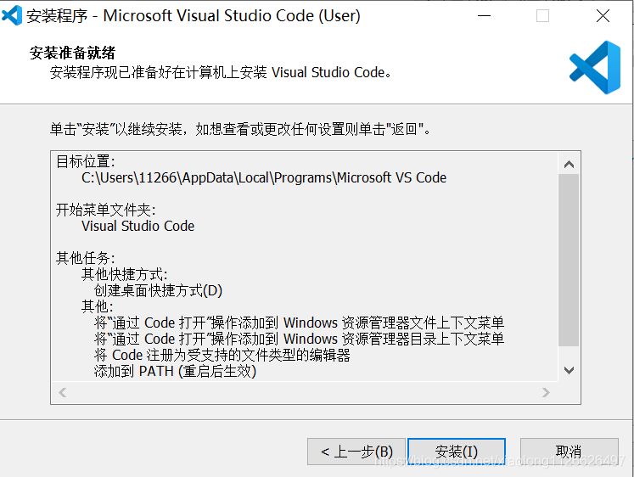Click the VS Code icon in title bar
The image size is (634, 477).
(12, 16)
